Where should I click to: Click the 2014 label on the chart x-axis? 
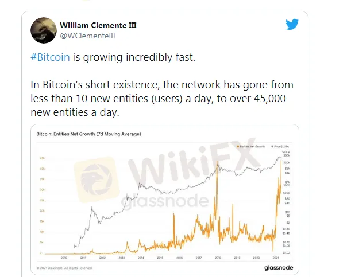pos(141,258)
